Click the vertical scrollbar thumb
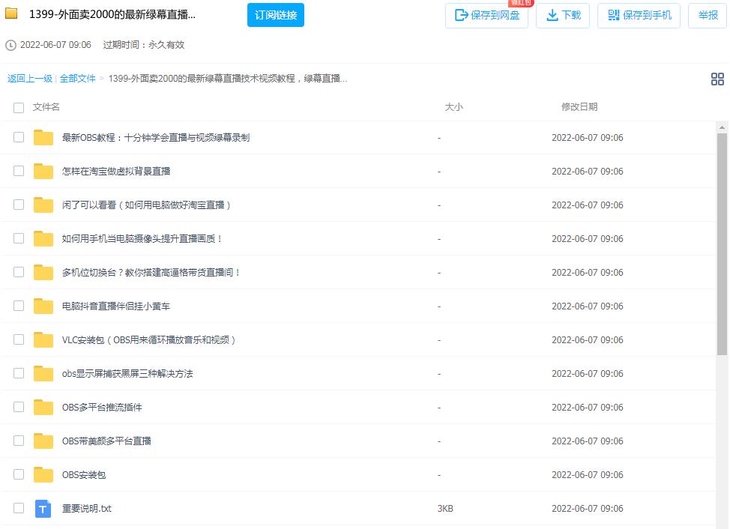This screenshot has height=529, width=730. 722,244
